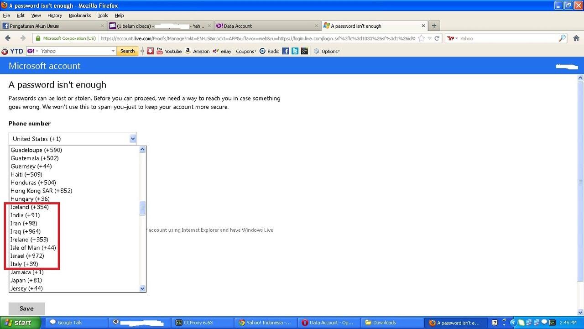Click the green graph monitor tray icon
Viewport: 584px width, 329px height.
pos(553,323)
